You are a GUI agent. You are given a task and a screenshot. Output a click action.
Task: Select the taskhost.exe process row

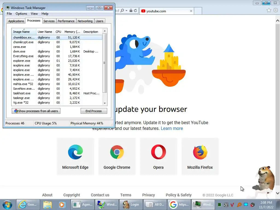tap(57, 93)
